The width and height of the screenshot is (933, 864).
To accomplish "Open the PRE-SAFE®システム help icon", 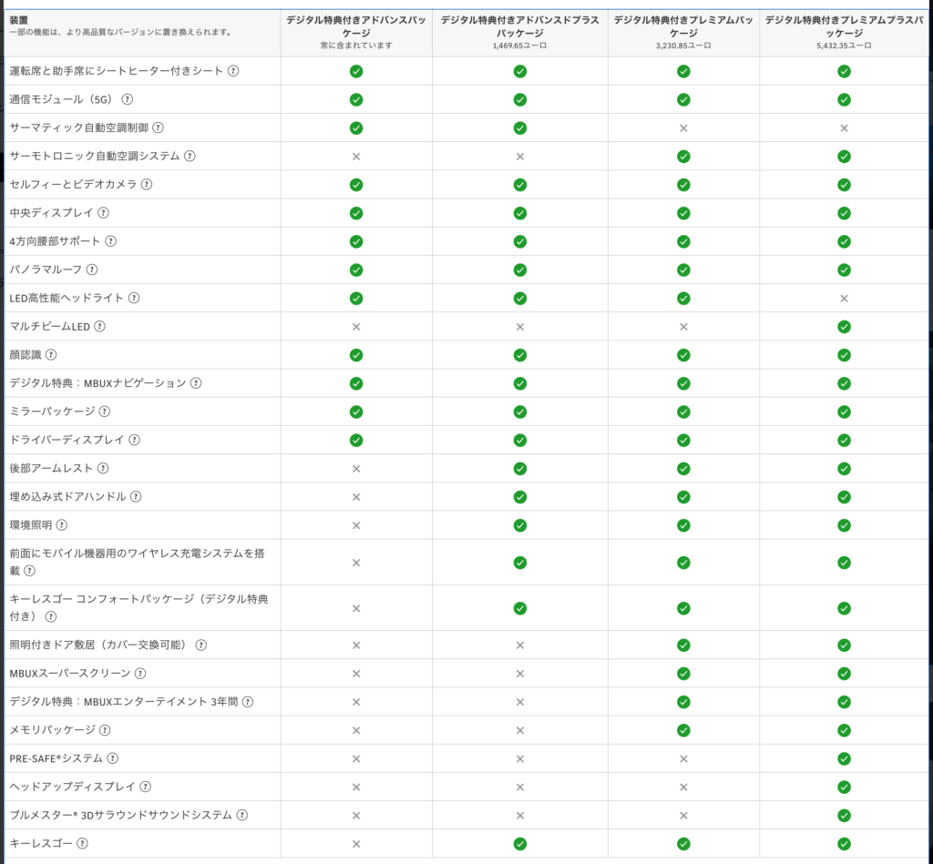I will [x=113, y=758].
